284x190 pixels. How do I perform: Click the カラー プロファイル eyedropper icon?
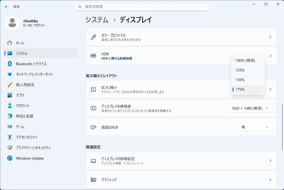[93, 37]
